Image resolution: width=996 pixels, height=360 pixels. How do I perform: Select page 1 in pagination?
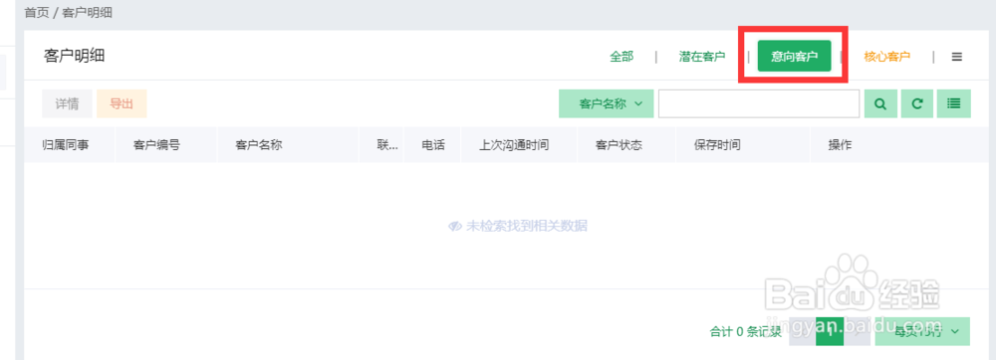pyautogui.click(x=830, y=331)
